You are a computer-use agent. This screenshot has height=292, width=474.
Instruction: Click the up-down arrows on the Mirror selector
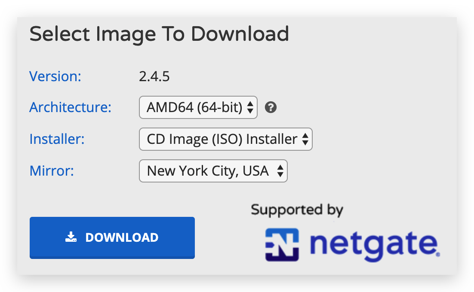click(280, 171)
